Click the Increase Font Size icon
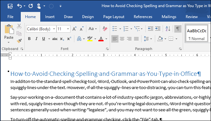This screenshot has width=211, height=121. coord(74,29)
